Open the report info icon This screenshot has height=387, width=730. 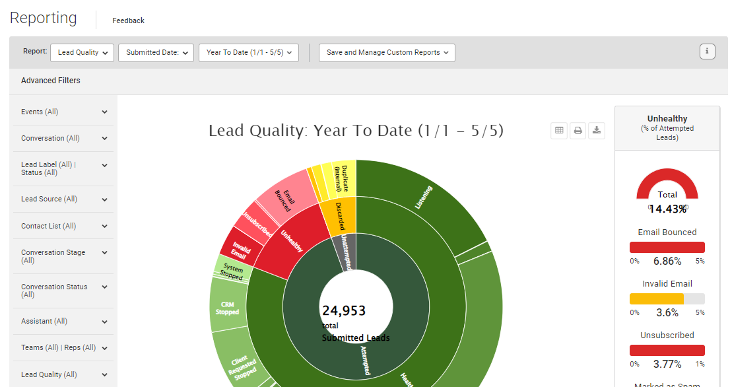point(707,52)
